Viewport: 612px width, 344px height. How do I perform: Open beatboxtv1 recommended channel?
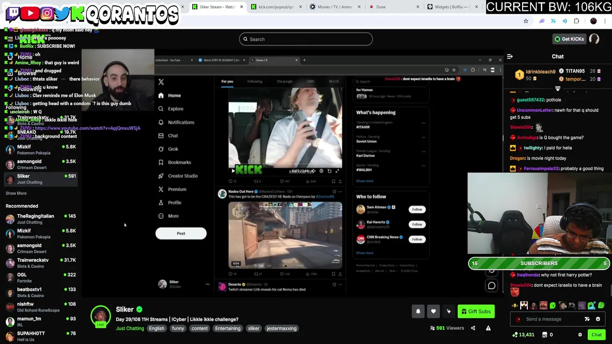click(x=41, y=292)
